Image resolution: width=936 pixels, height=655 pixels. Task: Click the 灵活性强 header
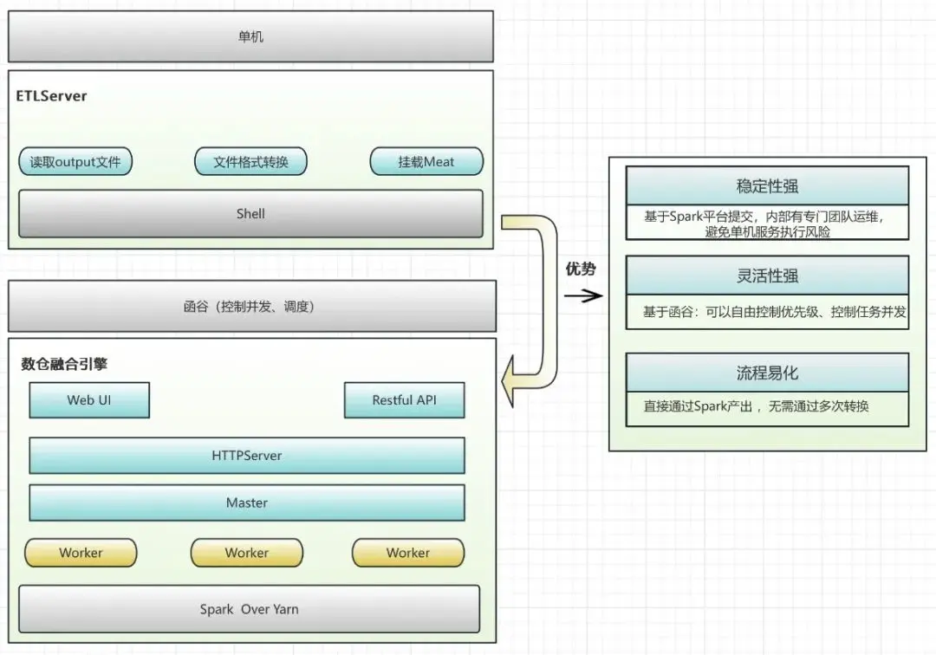tap(767, 276)
